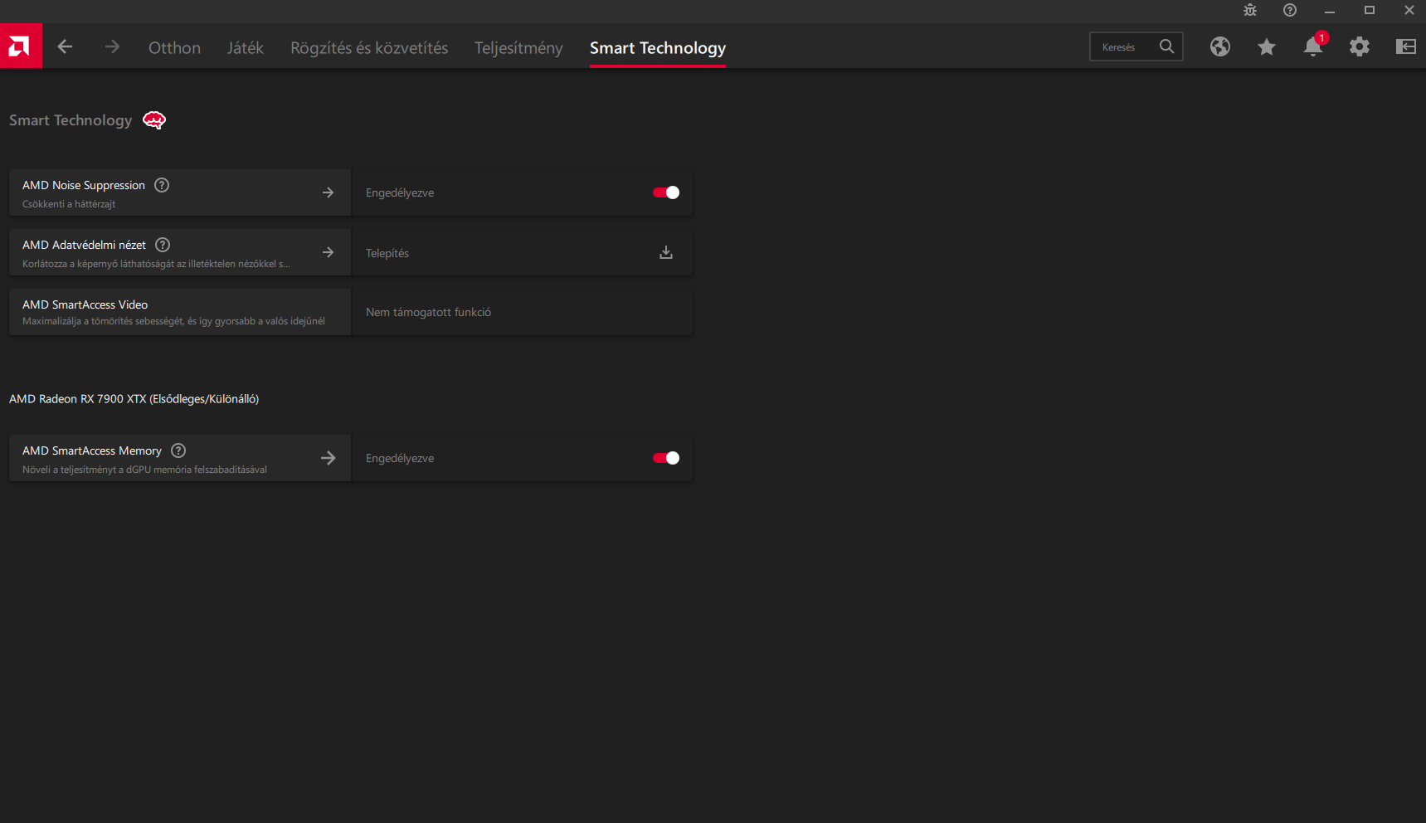Show help for AMD SmartAccess Memory
This screenshot has width=1426, height=823.
click(x=178, y=450)
